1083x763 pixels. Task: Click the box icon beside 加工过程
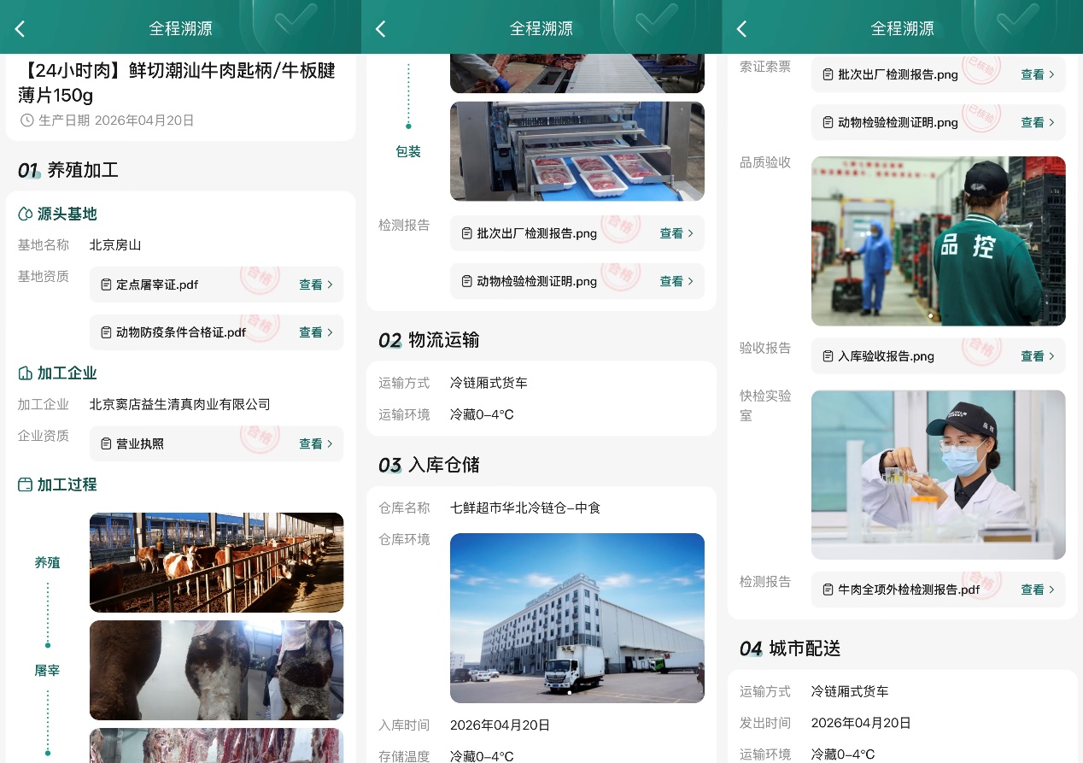pos(26,484)
